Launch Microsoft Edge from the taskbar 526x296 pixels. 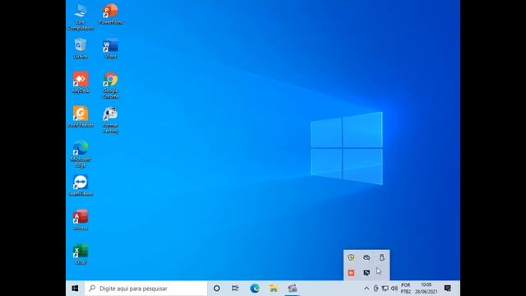(255, 289)
